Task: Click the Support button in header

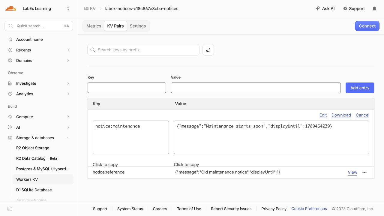Action: [354, 9]
